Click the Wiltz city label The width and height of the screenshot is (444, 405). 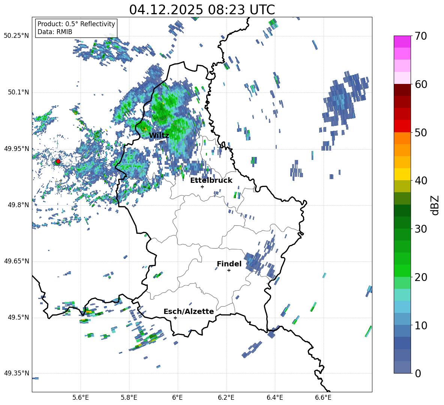point(159,136)
